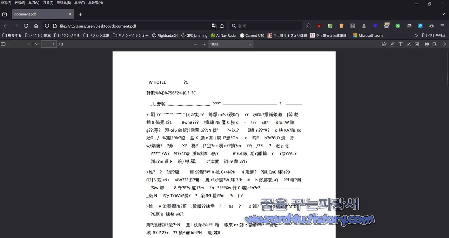
Task: Show more bookmarks chevron
Action: [416, 35]
